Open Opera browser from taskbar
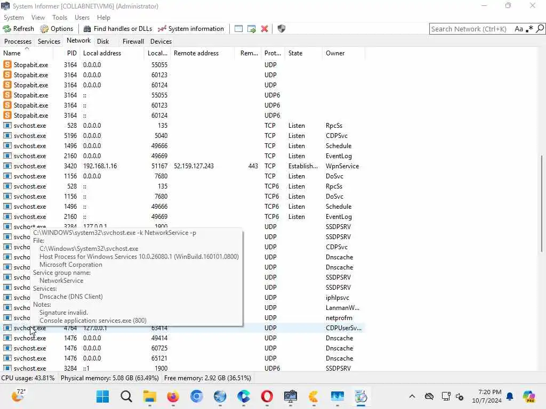The image size is (546, 409). [x=267, y=396]
